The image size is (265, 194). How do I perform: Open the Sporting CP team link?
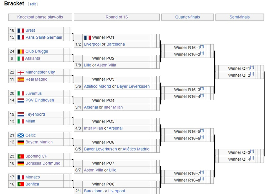coord(36,156)
